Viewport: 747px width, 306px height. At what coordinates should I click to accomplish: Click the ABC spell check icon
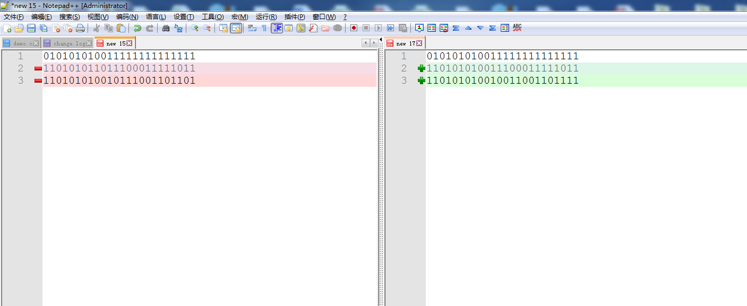517,28
